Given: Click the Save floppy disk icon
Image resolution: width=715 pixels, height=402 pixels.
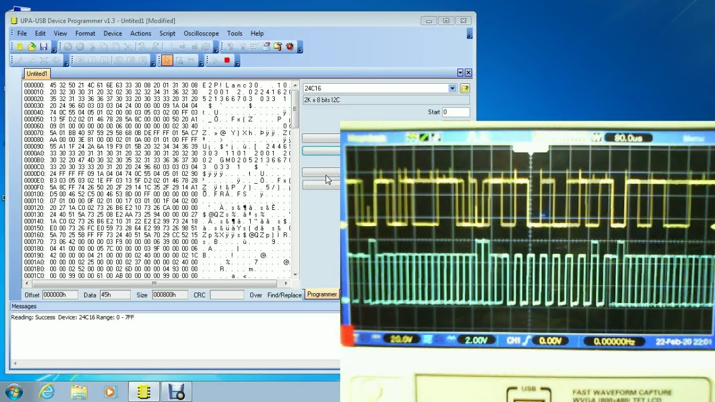Looking at the screenshot, I should pyautogui.click(x=44, y=47).
